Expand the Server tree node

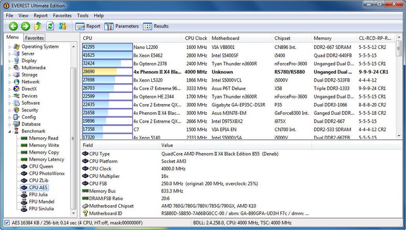(x=10, y=54)
